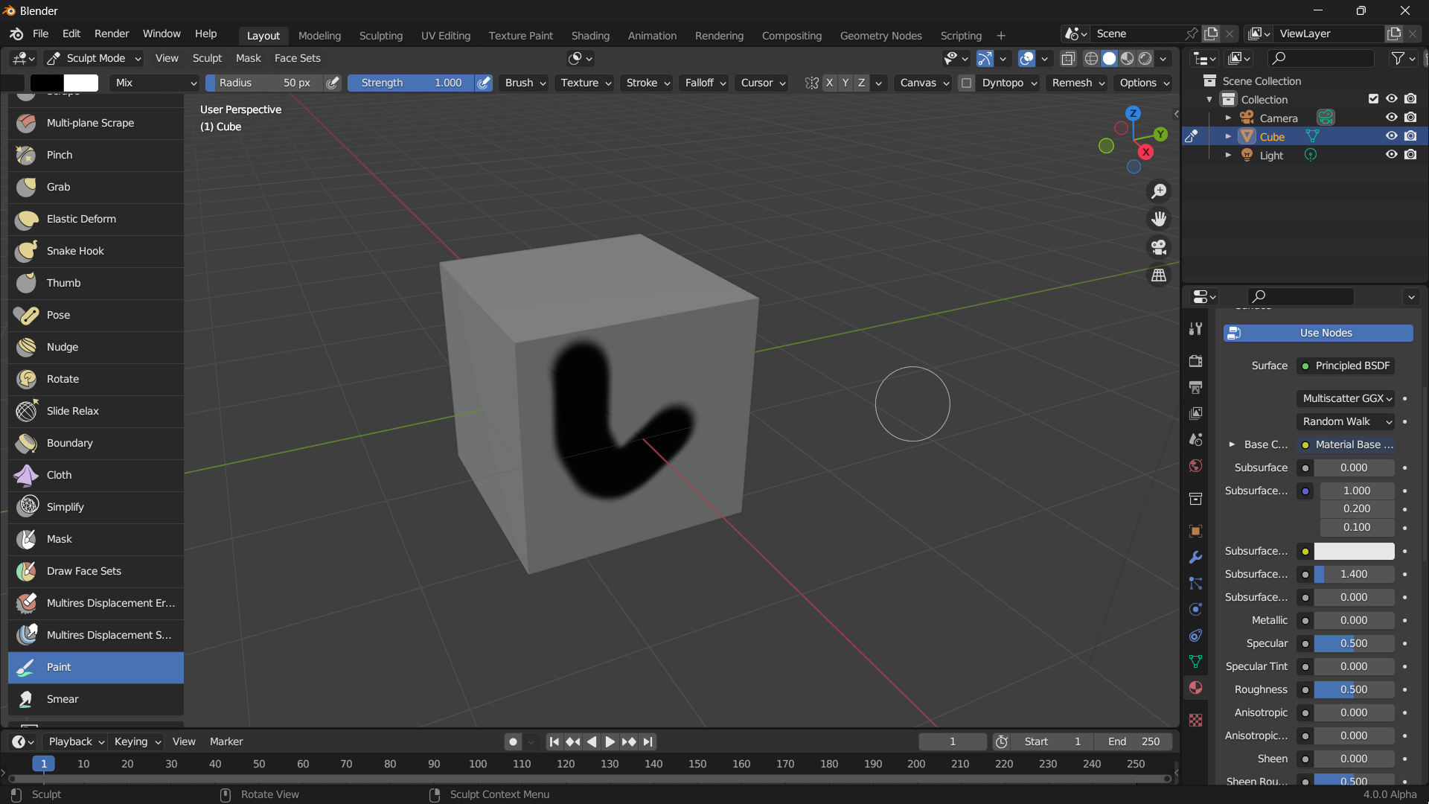Open the Sculpt Mode dropdown
The width and height of the screenshot is (1429, 804).
(95, 58)
